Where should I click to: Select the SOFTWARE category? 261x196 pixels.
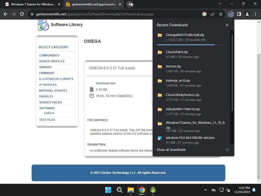(47, 108)
